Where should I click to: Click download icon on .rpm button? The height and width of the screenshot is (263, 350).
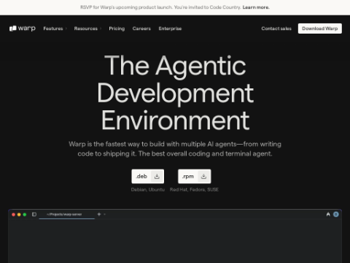click(203, 176)
